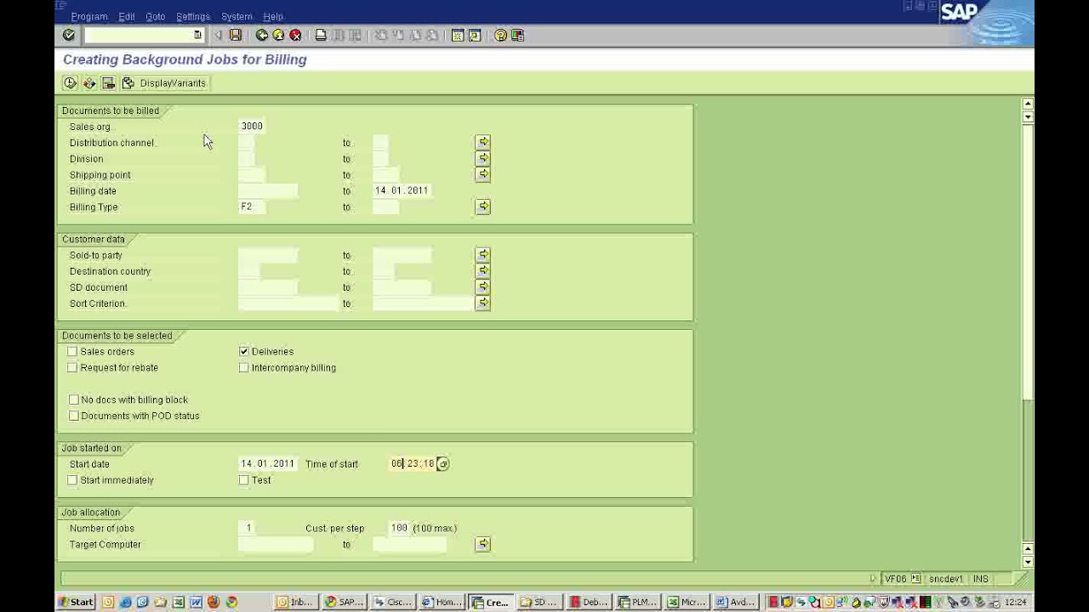Switch to the SAP... taskbar window
Image resolution: width=1089 pixels, height=612 pixels.
345,602
